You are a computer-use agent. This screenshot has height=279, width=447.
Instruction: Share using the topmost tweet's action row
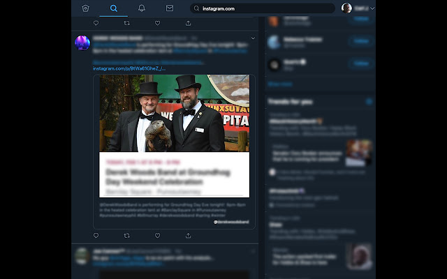point(188,23)
